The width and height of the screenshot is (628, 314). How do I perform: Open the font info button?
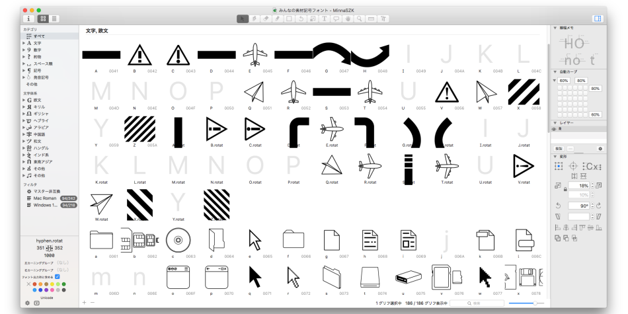(28, 19)
